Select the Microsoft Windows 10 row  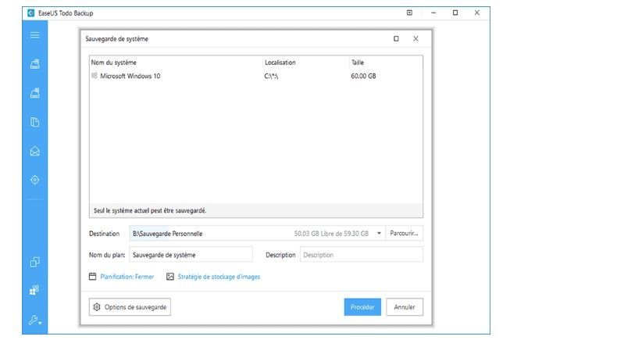pyautogui.click(x=255, y=76)
